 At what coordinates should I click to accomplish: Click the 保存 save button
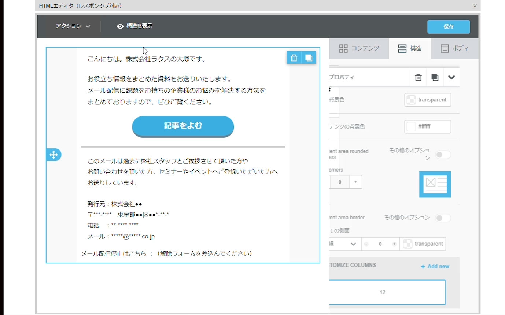point(449,27)
